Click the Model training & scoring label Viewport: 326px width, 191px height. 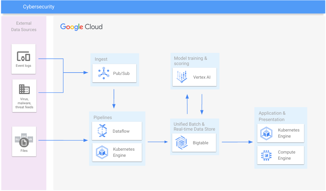(x=190, y=61)
